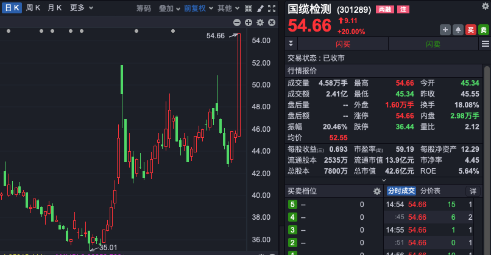Click the green 卖 sell button
This screenshot has height=255, width=491.
pos(483,29)
